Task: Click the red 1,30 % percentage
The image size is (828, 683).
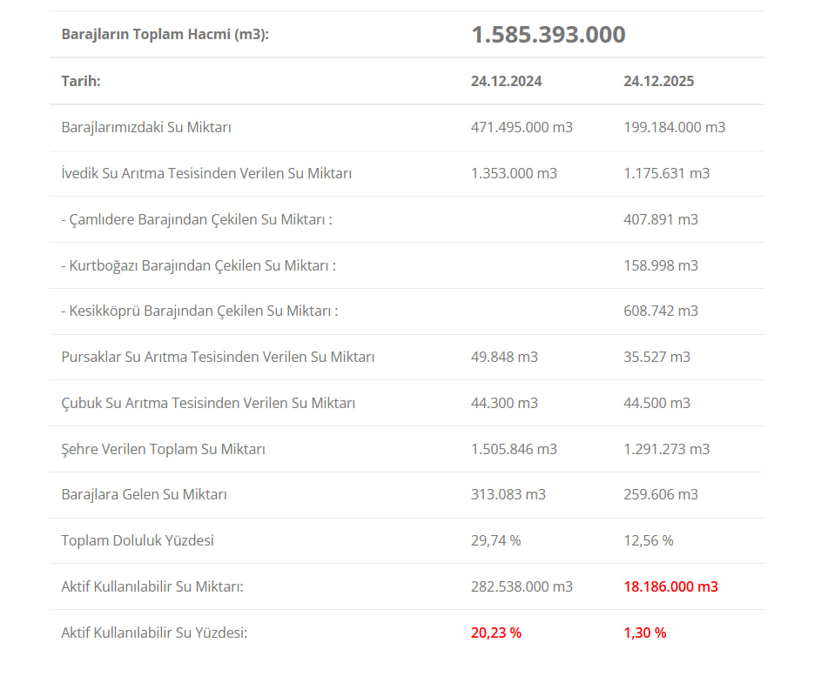Action: [644, 633]
